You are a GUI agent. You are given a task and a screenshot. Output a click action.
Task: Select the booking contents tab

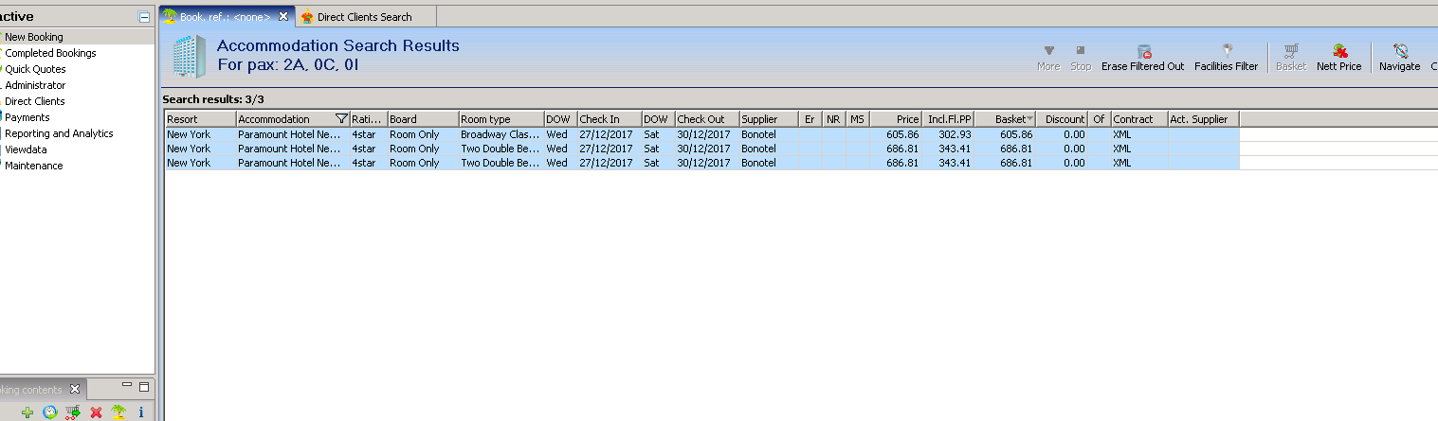click(x=31, y=390)
